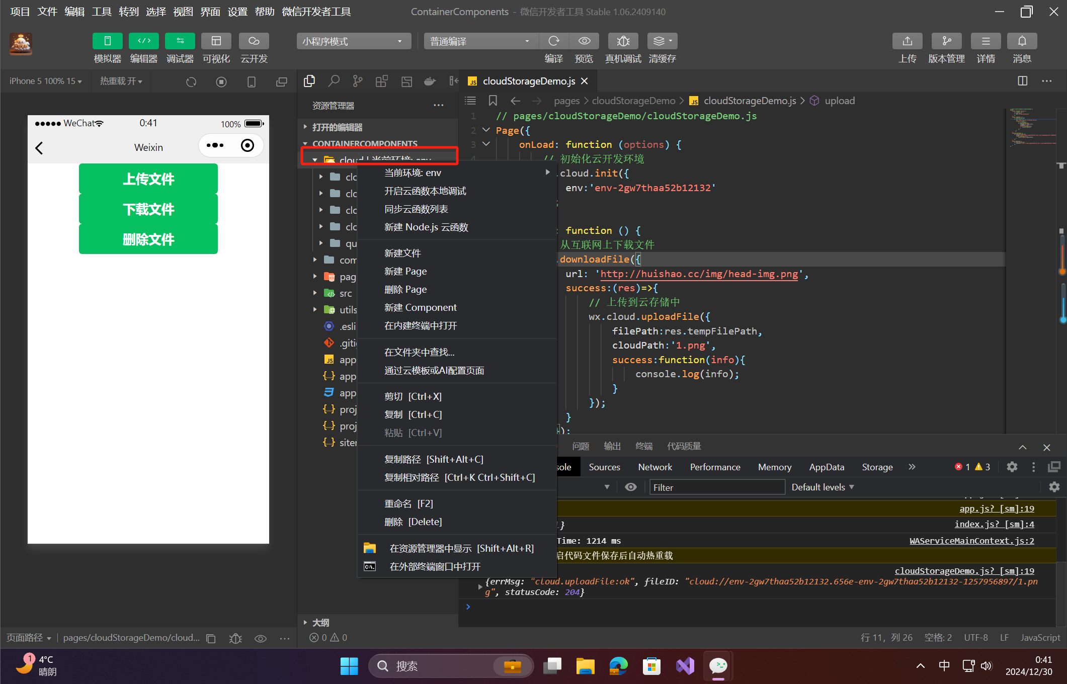
Task: Open the search icon in editor sidebar
Action: (334, 81)
